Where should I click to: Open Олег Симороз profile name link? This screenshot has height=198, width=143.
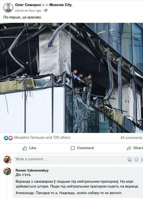click(28, 5)
